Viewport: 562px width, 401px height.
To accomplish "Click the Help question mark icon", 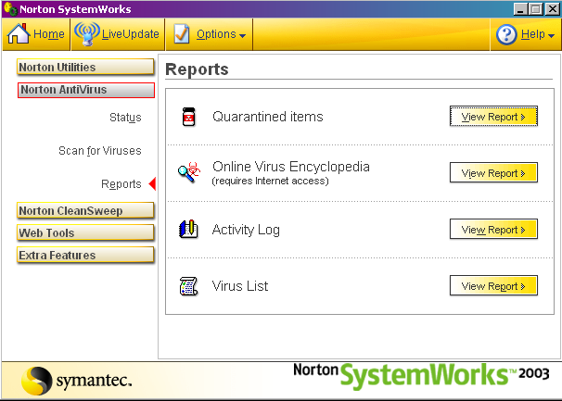I will point(506,34).
